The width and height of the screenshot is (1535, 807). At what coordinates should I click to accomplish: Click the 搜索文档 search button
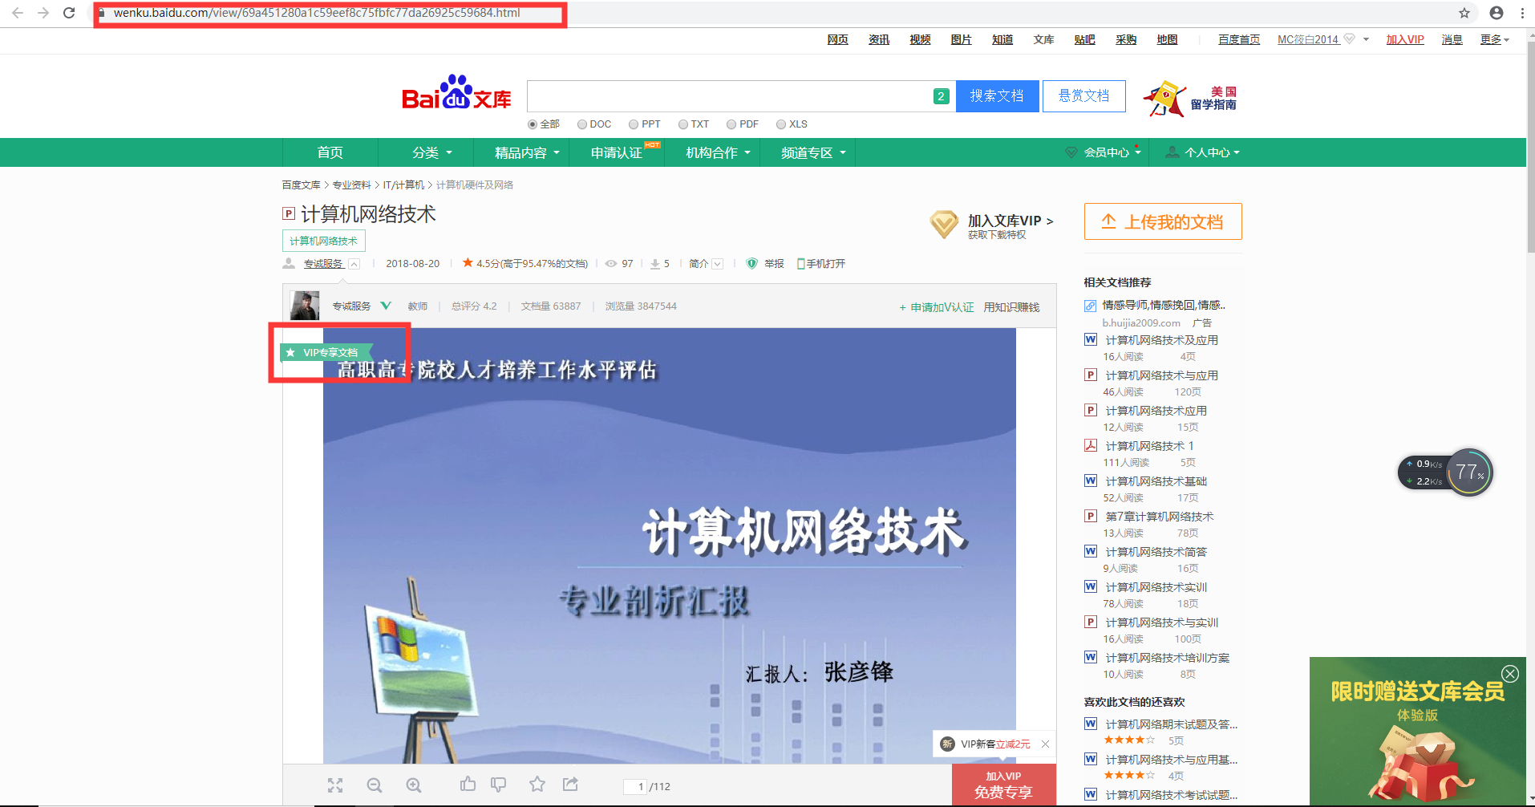[997, 95]
